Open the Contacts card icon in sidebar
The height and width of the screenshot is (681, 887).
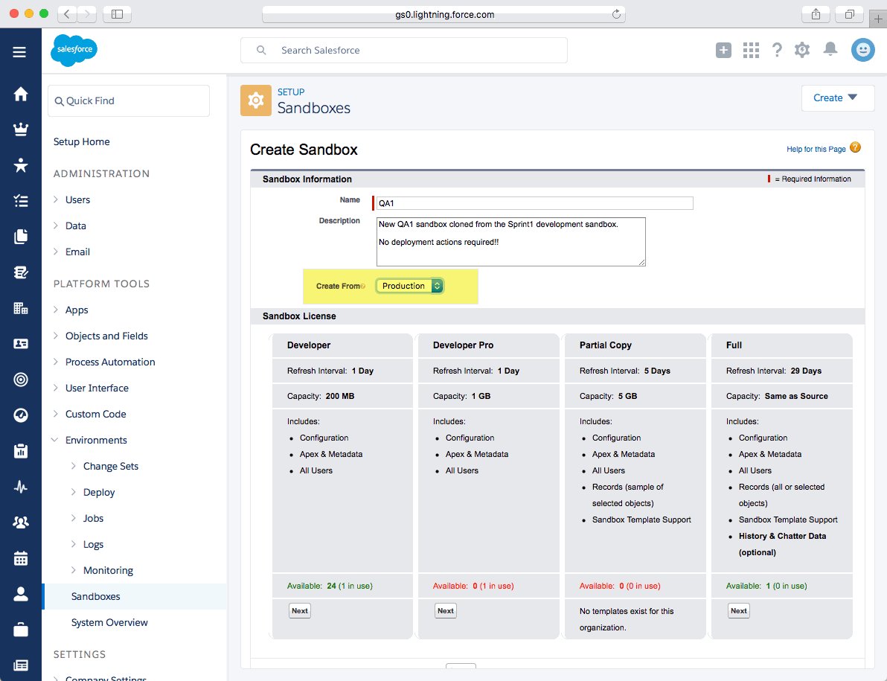point(20,344)
